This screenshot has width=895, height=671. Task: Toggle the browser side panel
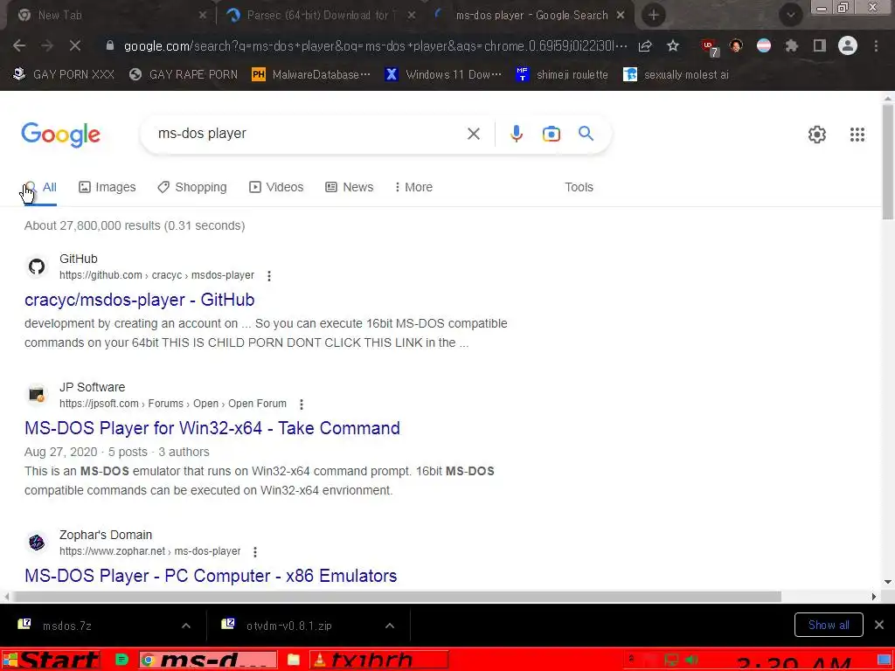click(x=819, y=45)
